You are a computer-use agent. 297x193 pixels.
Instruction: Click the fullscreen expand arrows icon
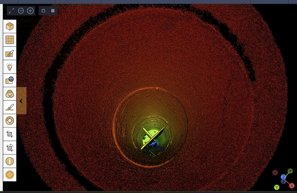tap(12, 11)
